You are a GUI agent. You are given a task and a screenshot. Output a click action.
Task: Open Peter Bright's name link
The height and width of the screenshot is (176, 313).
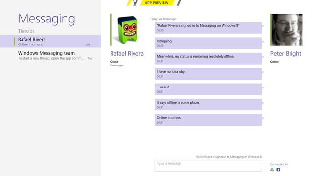[286, 54]
